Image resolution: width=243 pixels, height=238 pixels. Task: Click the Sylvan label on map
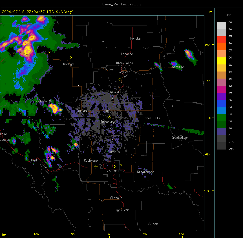point(110,69)
